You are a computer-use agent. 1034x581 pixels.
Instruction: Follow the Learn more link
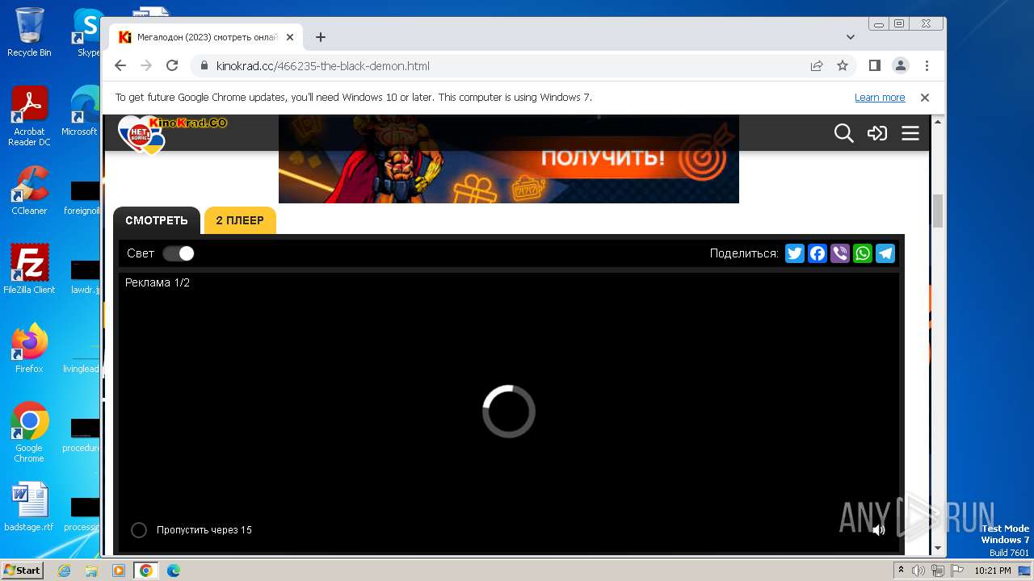pos(880,98)
